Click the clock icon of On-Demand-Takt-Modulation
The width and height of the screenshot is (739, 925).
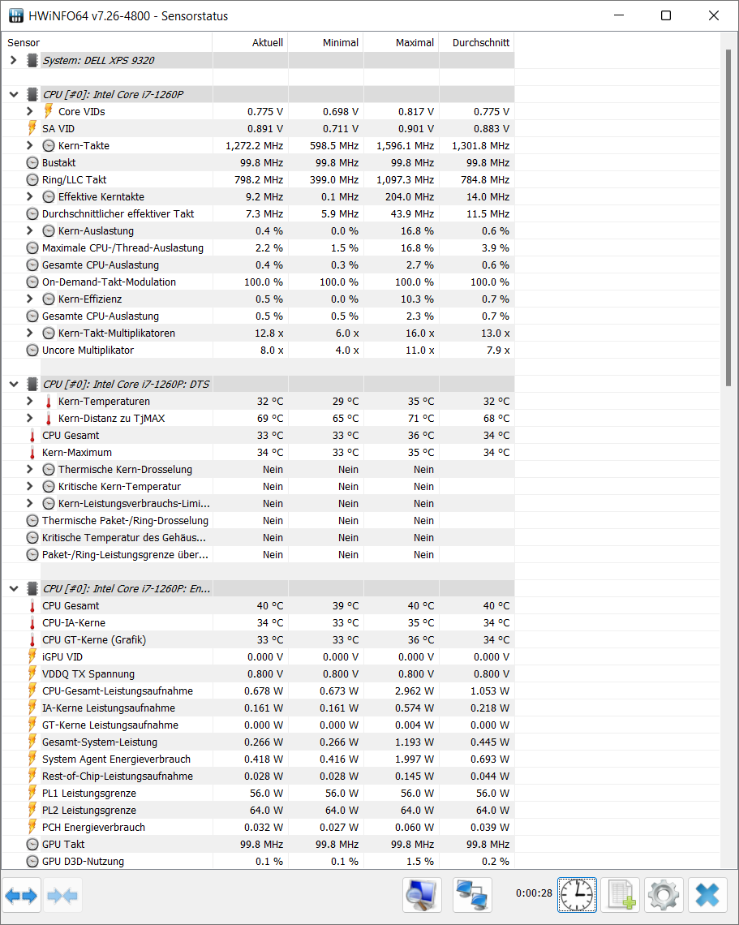32,282
